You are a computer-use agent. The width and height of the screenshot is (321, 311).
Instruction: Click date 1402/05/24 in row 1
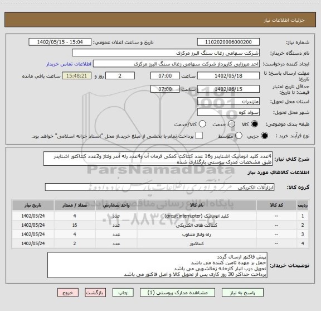pos(33,216)
